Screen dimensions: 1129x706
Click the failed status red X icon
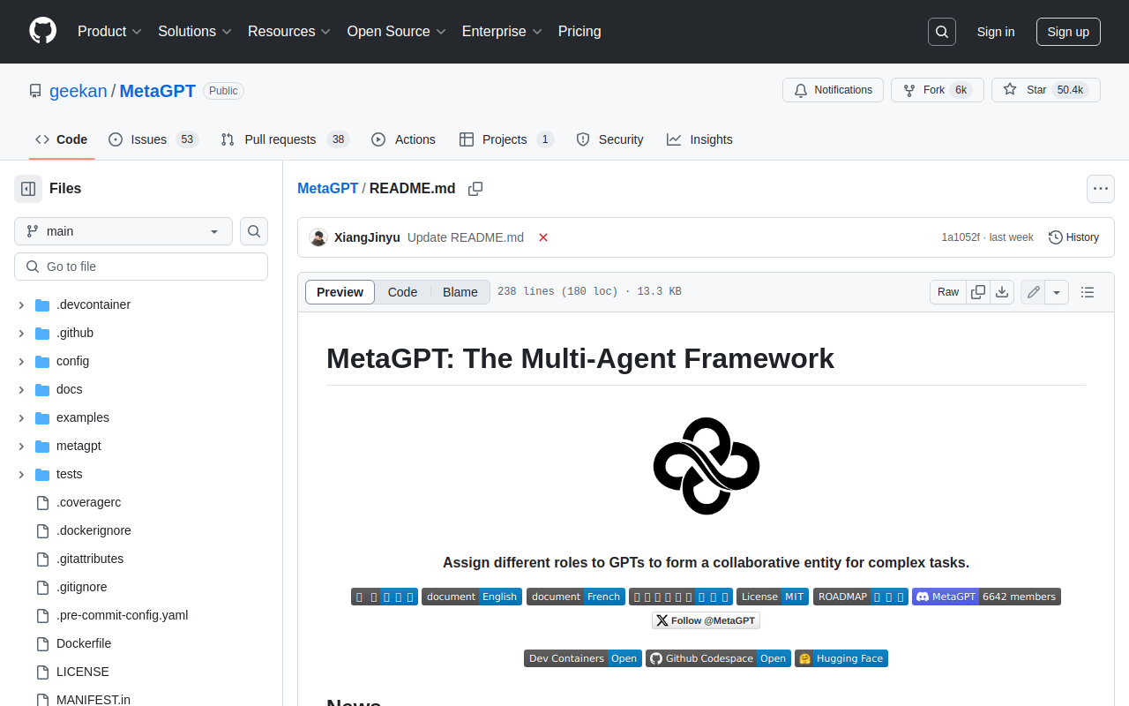coord(543,237)
